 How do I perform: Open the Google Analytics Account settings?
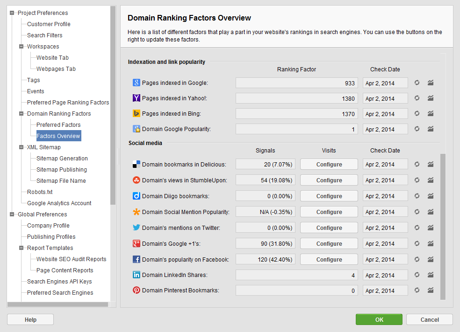pos(59,203)
